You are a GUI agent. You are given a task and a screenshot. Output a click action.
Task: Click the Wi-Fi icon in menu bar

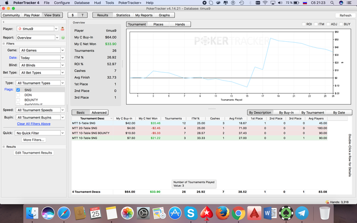(265, 3)
